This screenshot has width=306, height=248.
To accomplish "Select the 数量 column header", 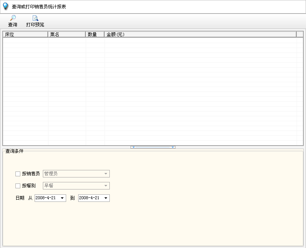I will 95,35.
